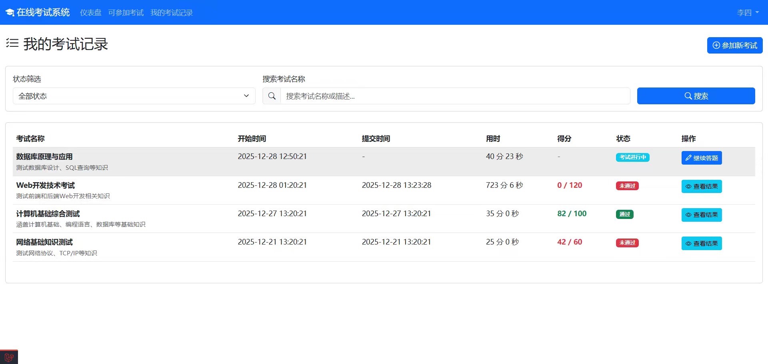Viewport: 768px width, 364px height.
Task: Expand the 状态筛选 dropdown
Action: point(134,96)
